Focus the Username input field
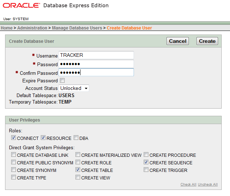This screenshot has width=230, height=196. (96, 55)
